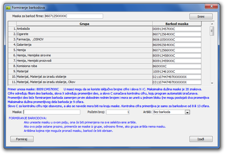Click the Izađi button
This screenshot has width=225, height=154.
[x=201, y=139]
